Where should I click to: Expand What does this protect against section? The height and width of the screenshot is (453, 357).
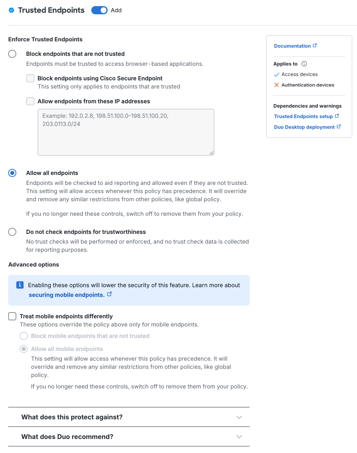coord(239,417)
